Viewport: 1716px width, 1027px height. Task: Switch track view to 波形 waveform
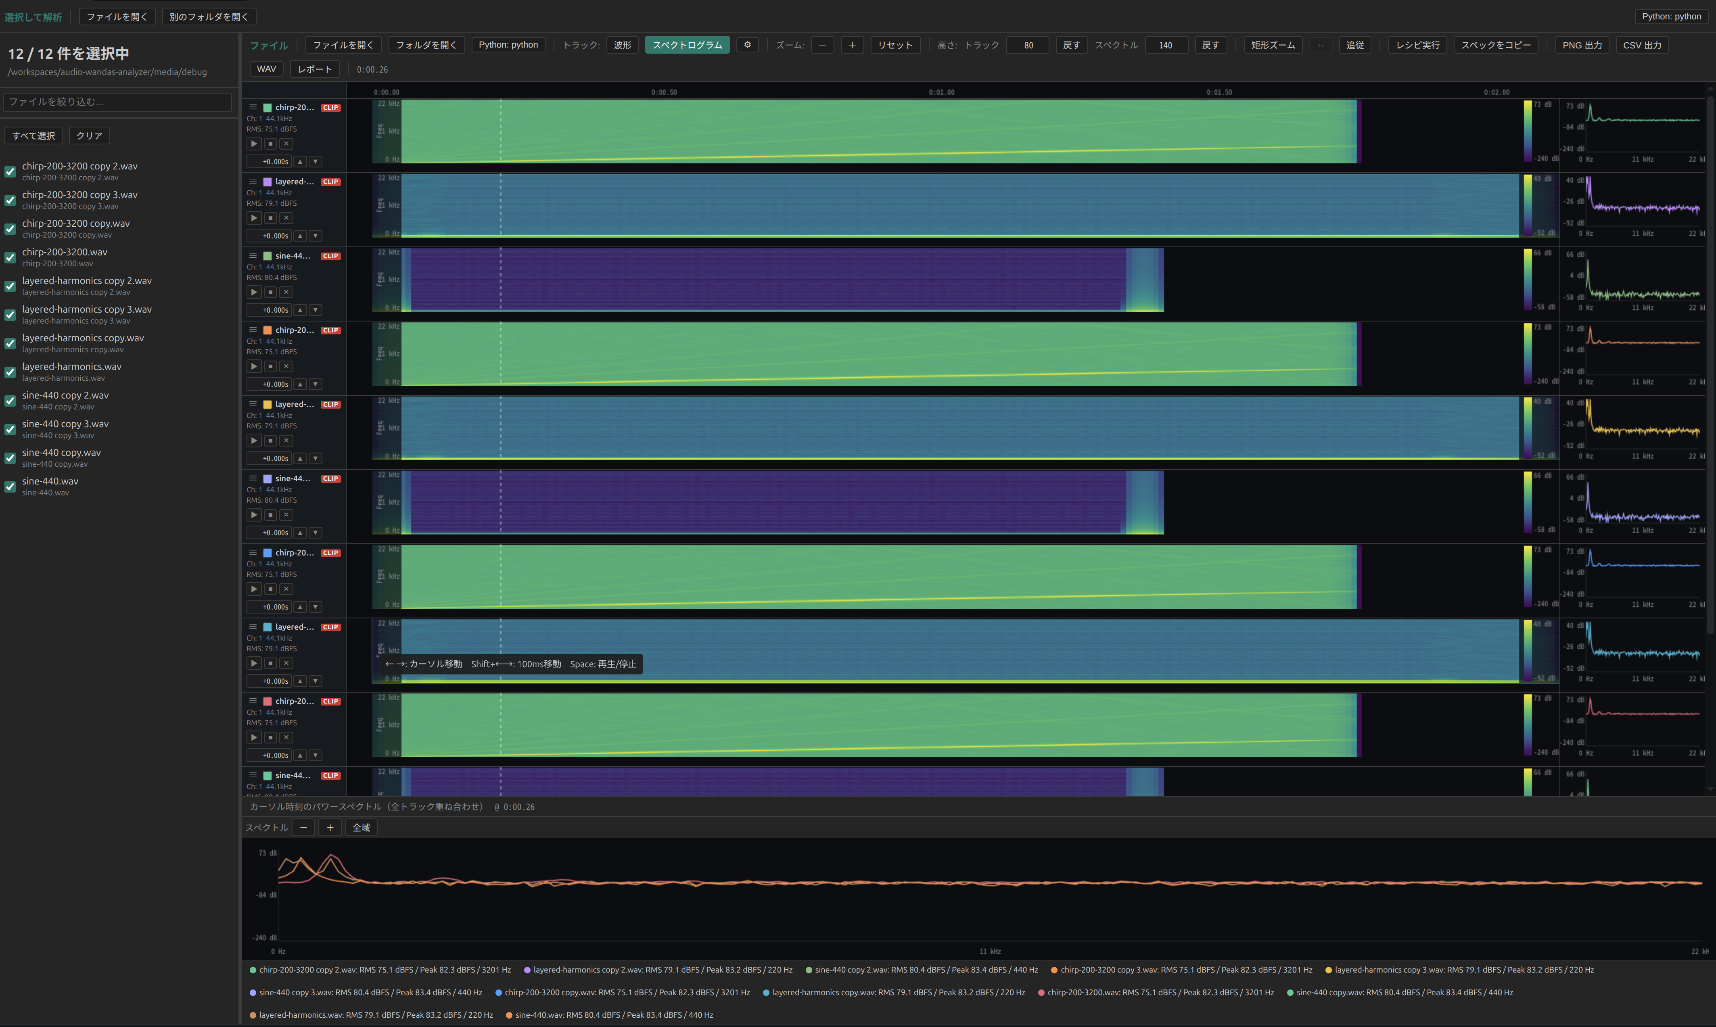pos(622,45)
